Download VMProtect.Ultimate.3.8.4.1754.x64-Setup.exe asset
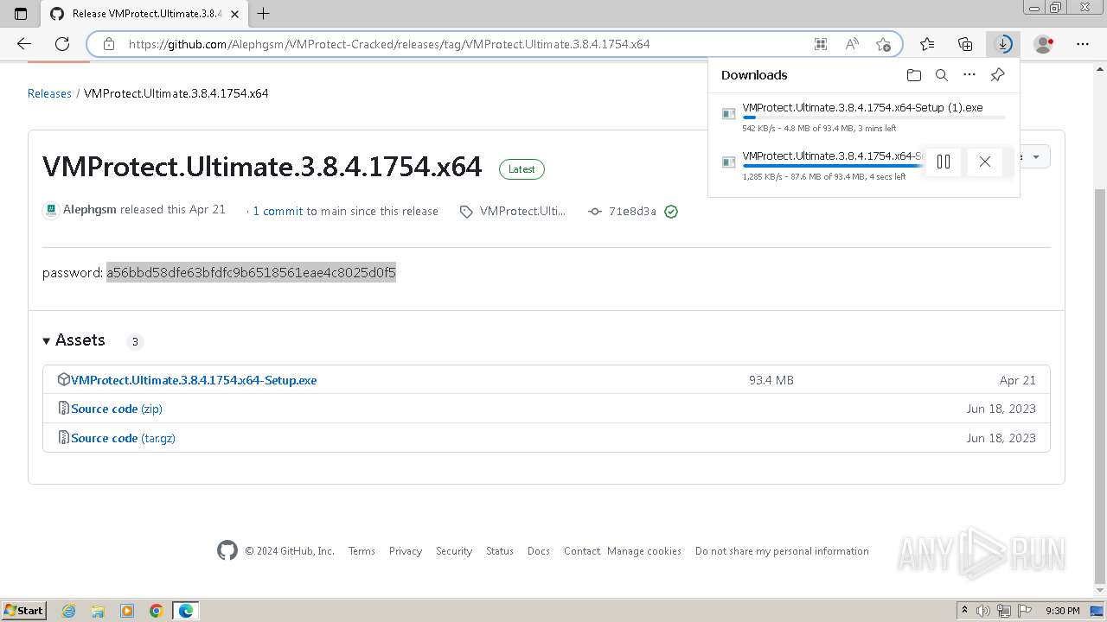 (x=194, y=380)
